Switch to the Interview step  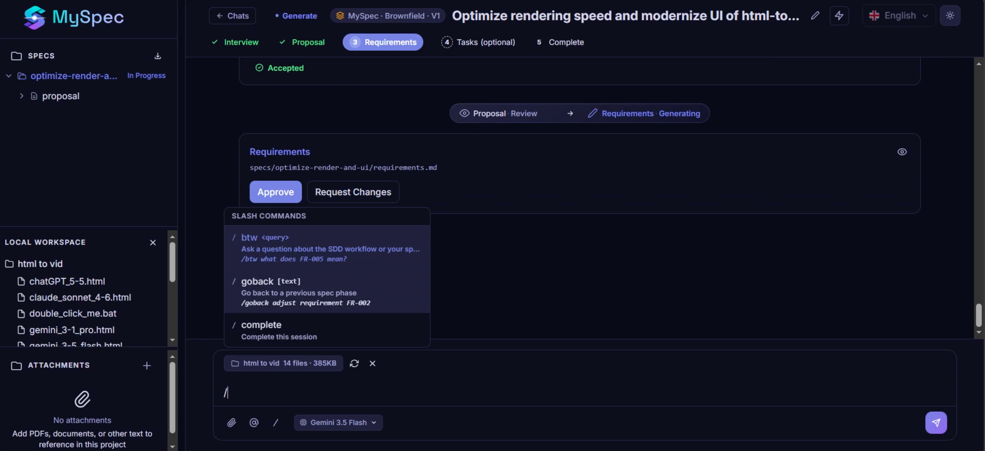[235, 42]
